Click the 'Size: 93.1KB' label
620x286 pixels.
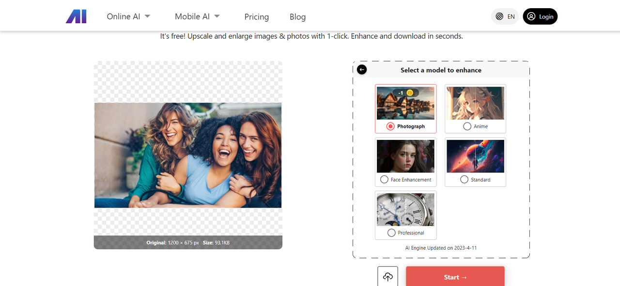pos(216,242)
